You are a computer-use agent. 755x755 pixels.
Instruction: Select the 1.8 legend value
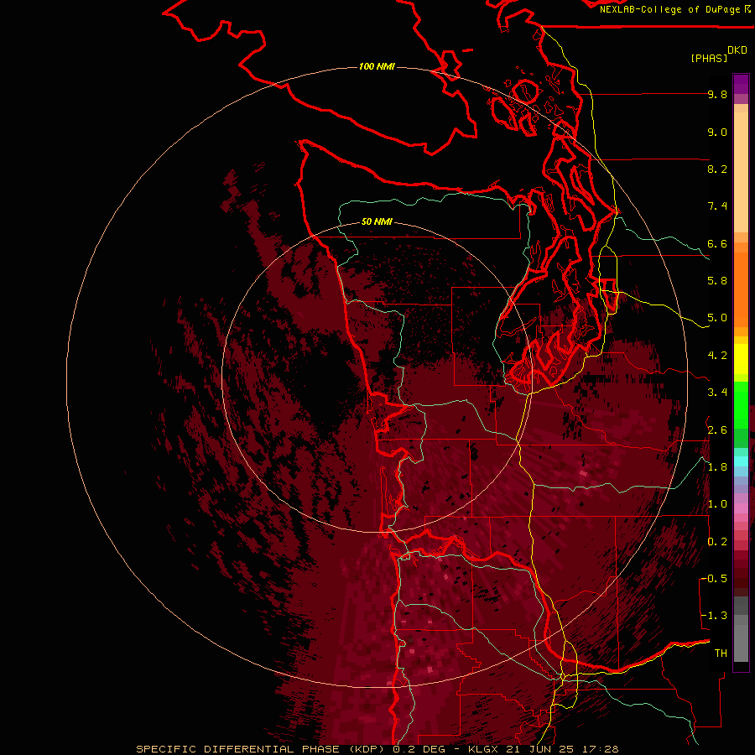[717, 467]
